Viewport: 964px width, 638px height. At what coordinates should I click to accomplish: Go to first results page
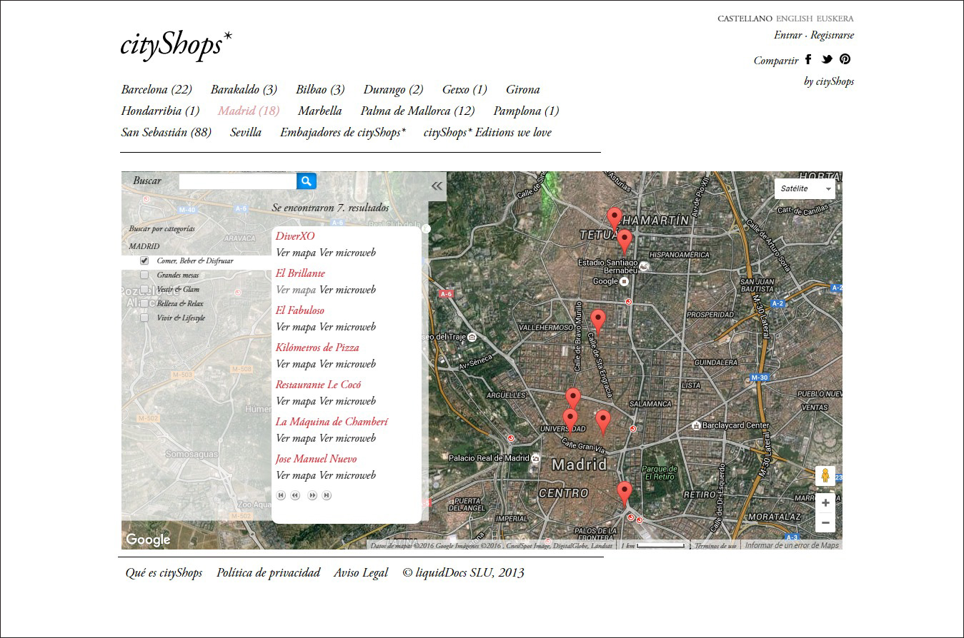tap(282, 495)
